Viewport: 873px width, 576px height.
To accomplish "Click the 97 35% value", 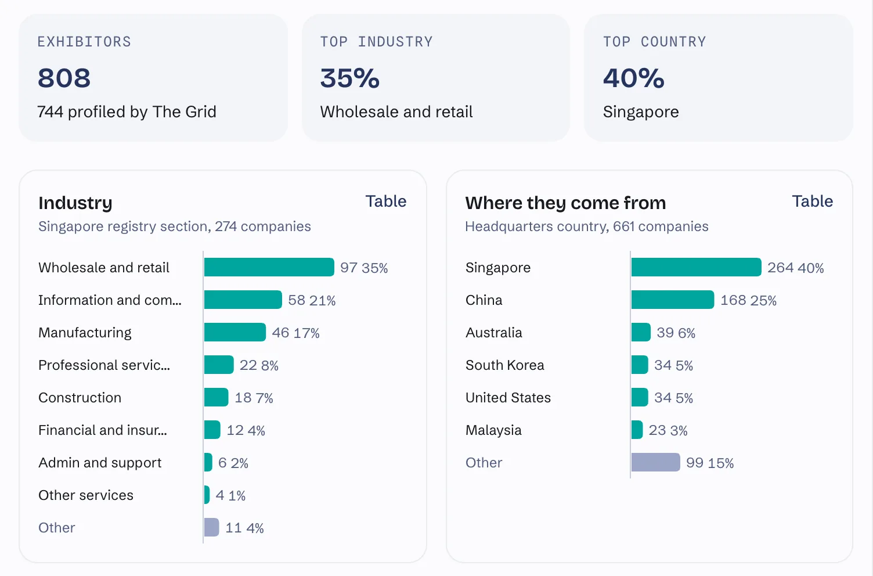I will coord(364,268).
